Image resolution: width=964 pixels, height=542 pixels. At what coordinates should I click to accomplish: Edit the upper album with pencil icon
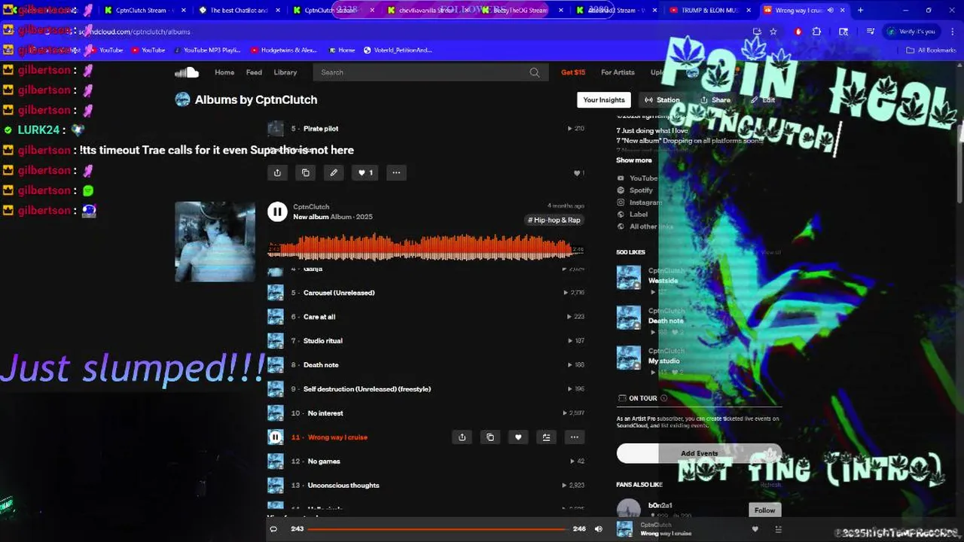pyautogui.click(x=334, y=172)
